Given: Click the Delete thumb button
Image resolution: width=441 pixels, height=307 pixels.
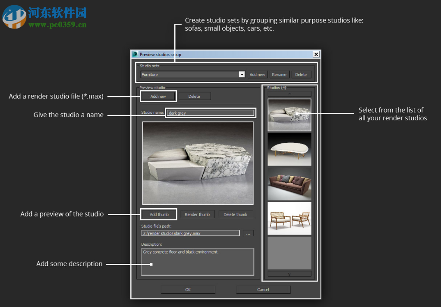Looking at the screenshot, I should [x=236, y=214].
